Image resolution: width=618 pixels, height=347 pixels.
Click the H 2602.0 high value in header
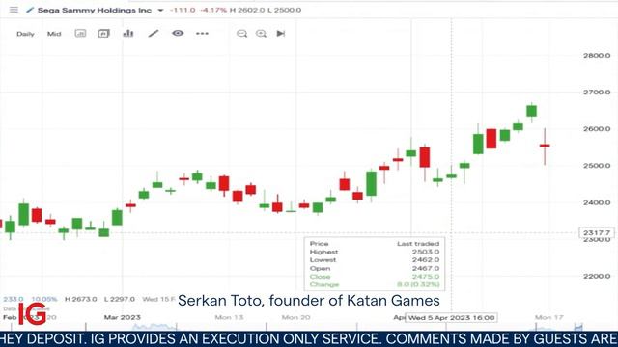click(x=247, y=10)
